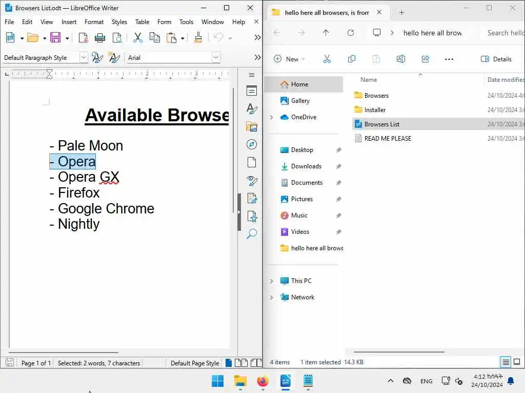Toggle print preview in Writer
This screenshot has height=393, width=525.
(x=117, y=38)
